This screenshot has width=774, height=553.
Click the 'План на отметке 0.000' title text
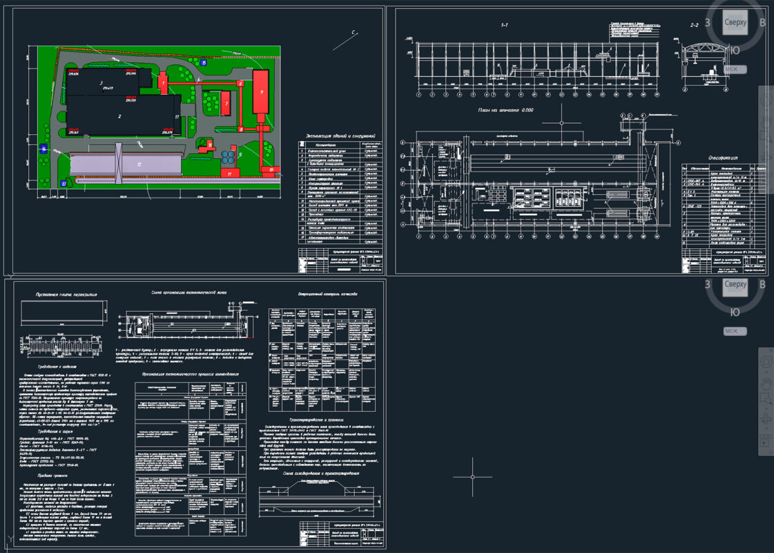506,110
